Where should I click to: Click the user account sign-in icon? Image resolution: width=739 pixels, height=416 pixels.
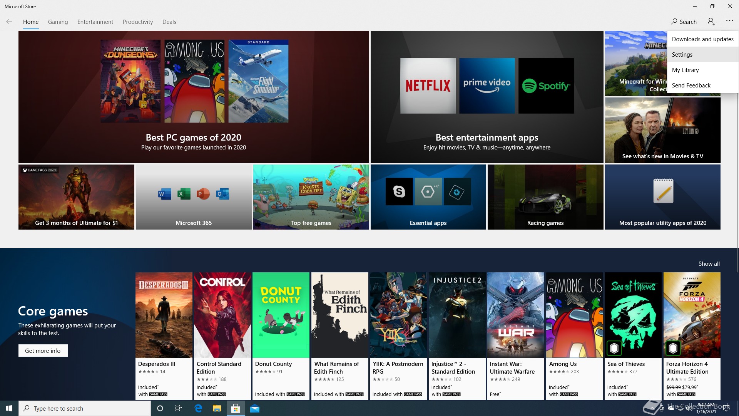pos(711,22)
